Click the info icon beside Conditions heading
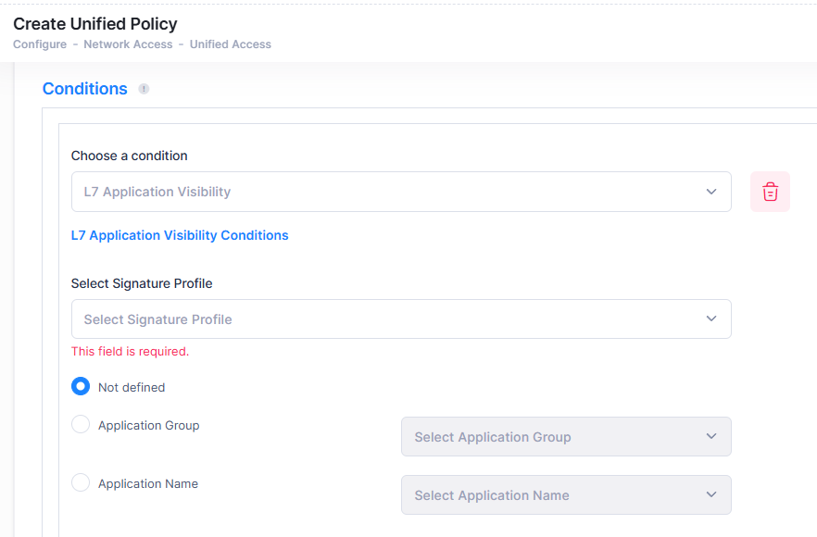Viewport: 817px width, 537px height. [144, 89]
